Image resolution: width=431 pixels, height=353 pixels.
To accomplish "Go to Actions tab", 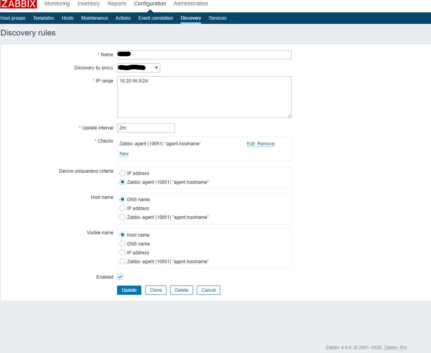I will 123,18.
